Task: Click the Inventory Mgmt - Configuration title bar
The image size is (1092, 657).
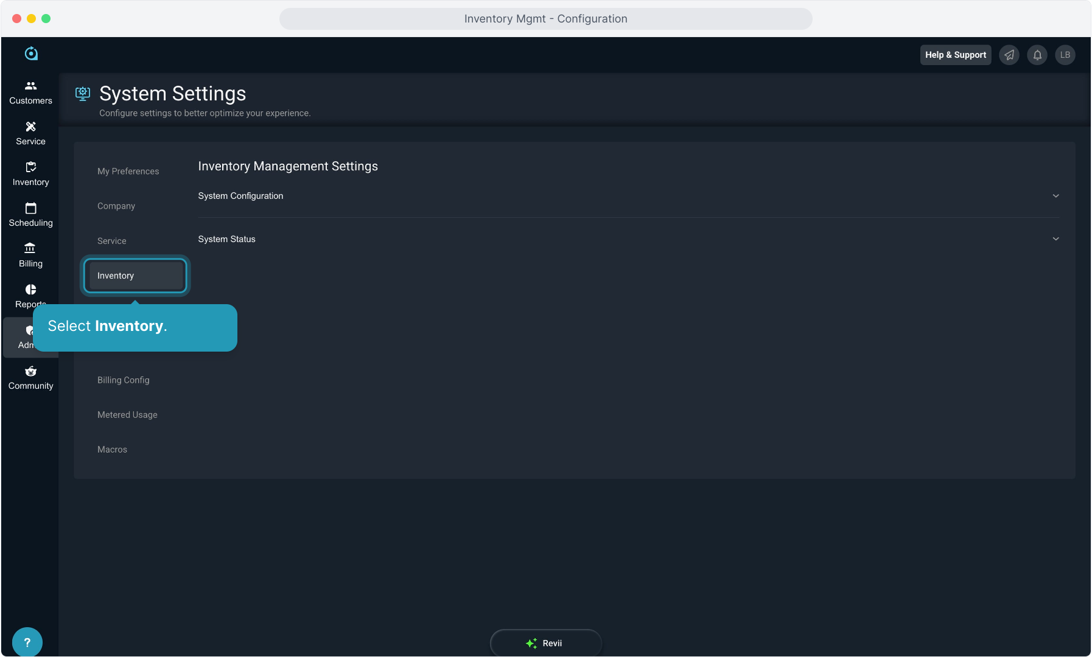Action: (x=545, y=19)
